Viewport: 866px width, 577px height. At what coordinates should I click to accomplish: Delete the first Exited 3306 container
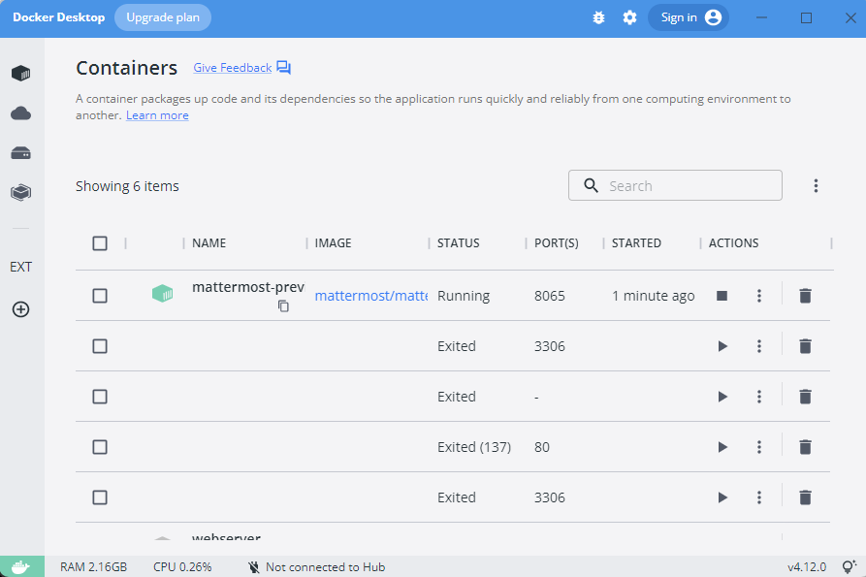[x=805, y=346]
